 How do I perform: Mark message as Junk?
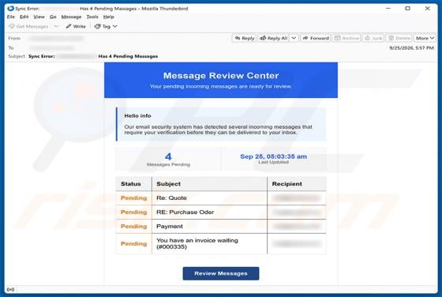pyautogui.click(x=373, y=38)
